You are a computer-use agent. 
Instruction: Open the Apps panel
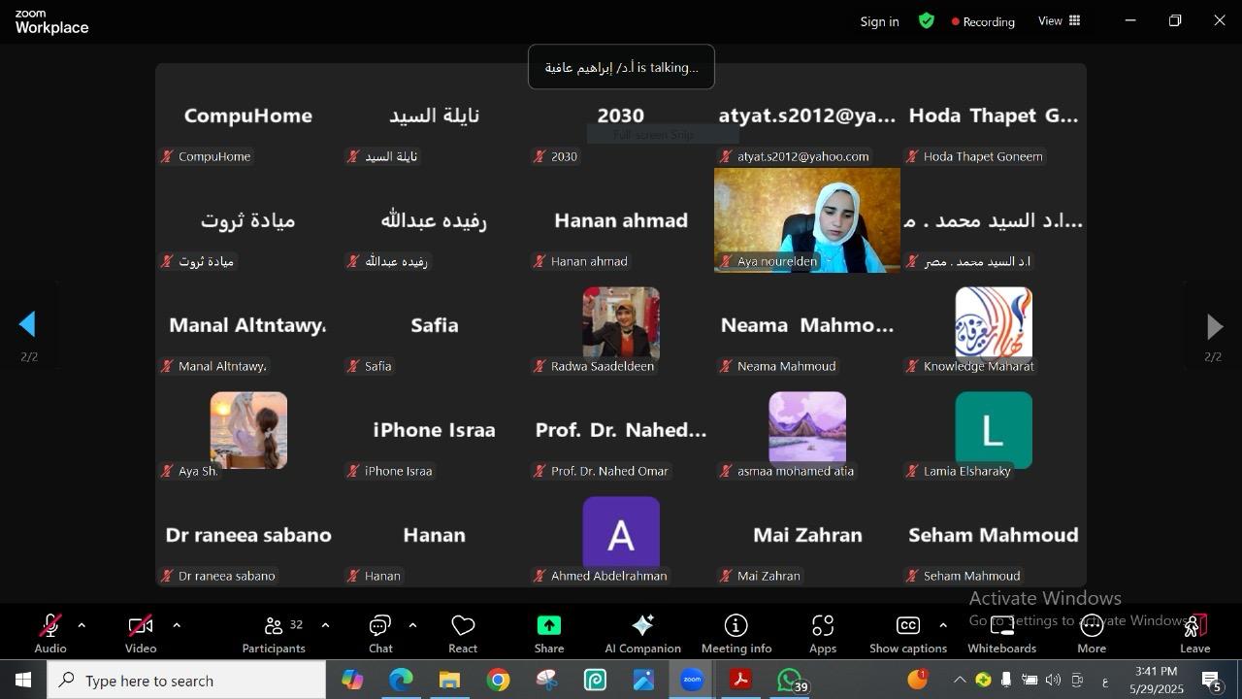(x=823, y=633)
